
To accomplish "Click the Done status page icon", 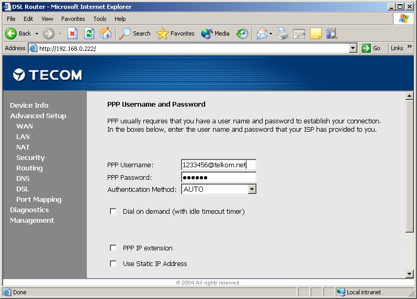I will click(7, 292).
